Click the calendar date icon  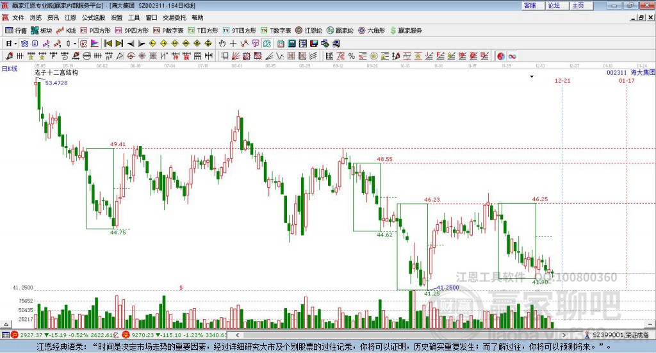pos(281,44)
